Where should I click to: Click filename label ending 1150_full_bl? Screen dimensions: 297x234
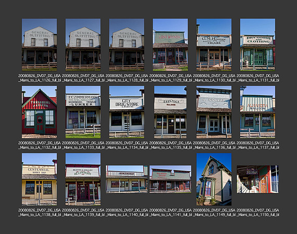click(258, 213)
